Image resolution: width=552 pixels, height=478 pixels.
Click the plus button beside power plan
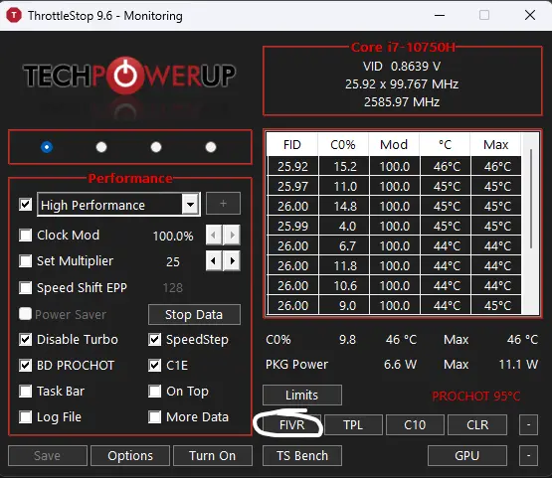tap(223, 204)
